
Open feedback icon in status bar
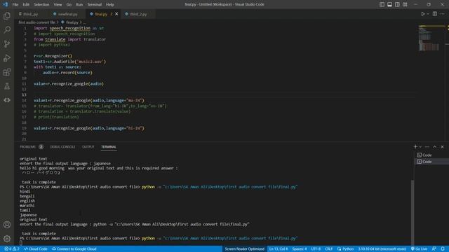(x=434, y=249)
